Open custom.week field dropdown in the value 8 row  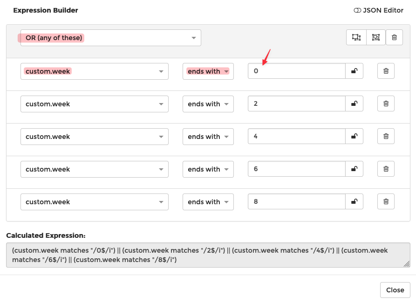95,202
